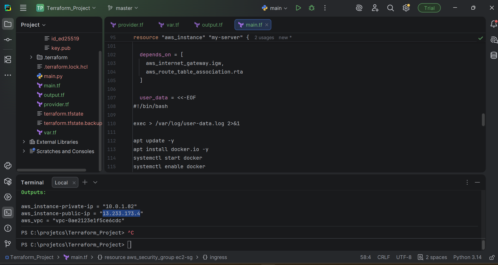Click the Trial license button
This screenshot has height=265, width=498.
click(429, 8)
